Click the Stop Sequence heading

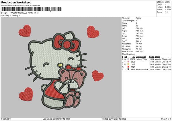[x=128, y=54]
